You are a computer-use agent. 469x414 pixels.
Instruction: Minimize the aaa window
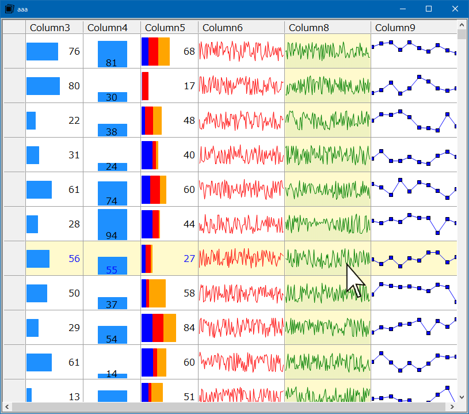(403, 9)
